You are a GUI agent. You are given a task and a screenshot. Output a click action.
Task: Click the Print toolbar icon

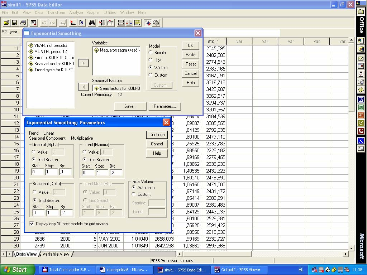coord(23,23)
